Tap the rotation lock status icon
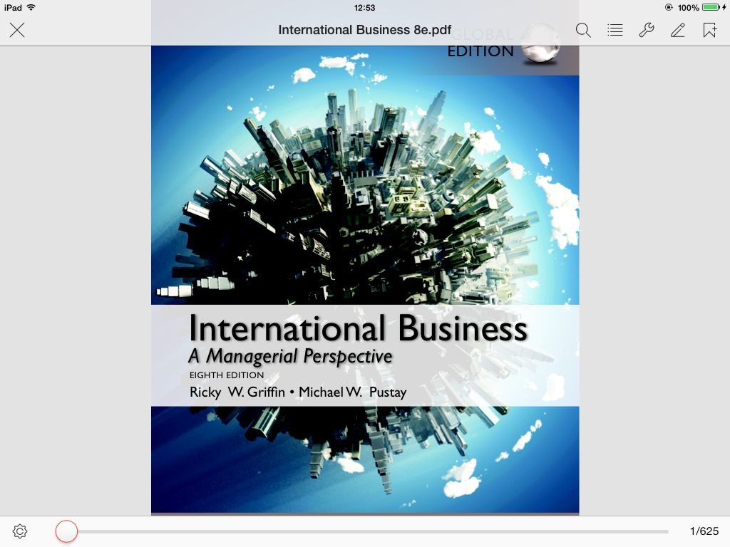Viewport: 730px width, 547px height. coord(669,7)
